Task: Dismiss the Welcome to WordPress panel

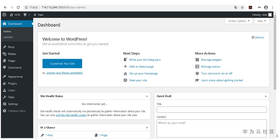Action: coord(258,37)
